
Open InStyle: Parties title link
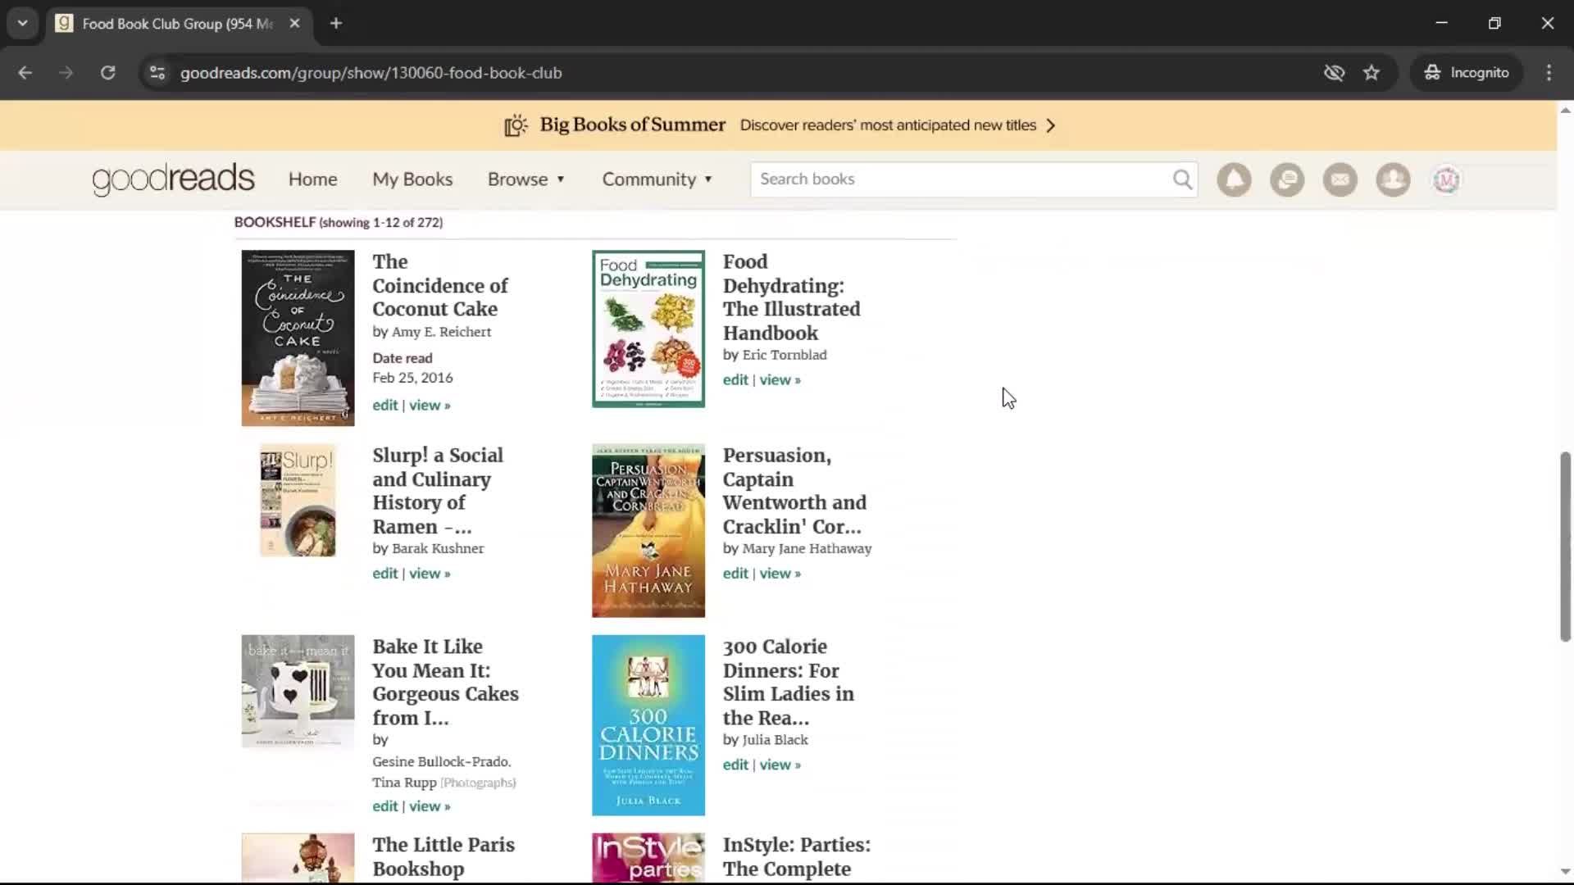click(x=796, y=856)
